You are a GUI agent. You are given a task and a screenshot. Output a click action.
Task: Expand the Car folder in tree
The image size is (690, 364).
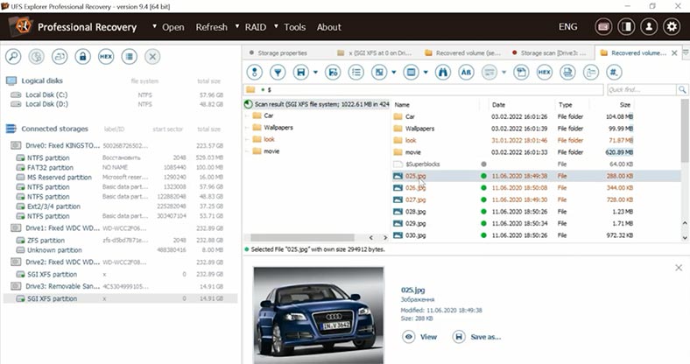click(247, 115)
